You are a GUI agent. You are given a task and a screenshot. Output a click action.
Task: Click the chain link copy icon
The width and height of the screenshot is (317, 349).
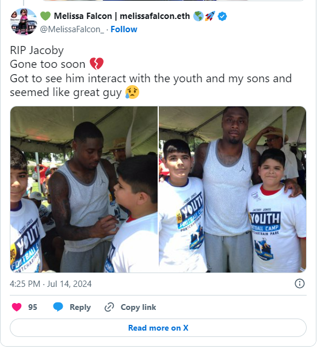(x=109, y=307)
